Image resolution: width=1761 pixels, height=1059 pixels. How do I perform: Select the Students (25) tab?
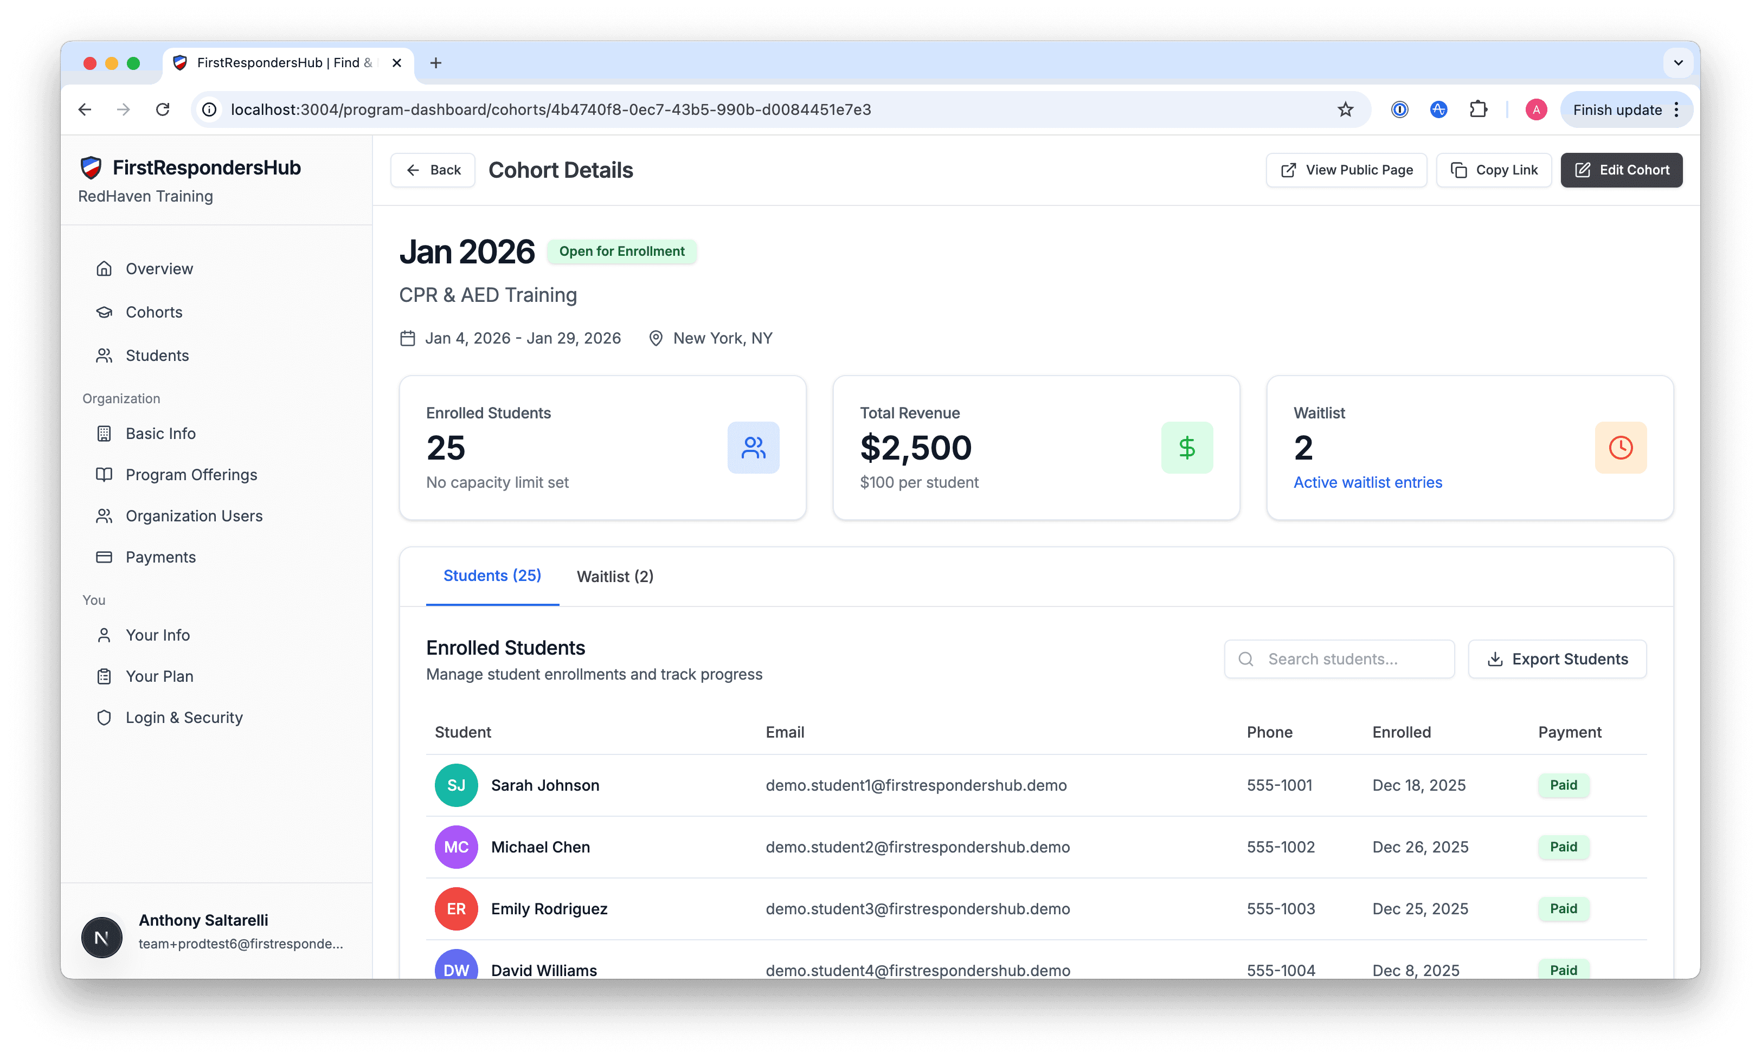tap(492, 575)
